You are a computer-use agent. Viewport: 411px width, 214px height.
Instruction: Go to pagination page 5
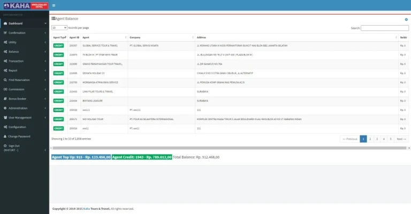tap(391, 139)
